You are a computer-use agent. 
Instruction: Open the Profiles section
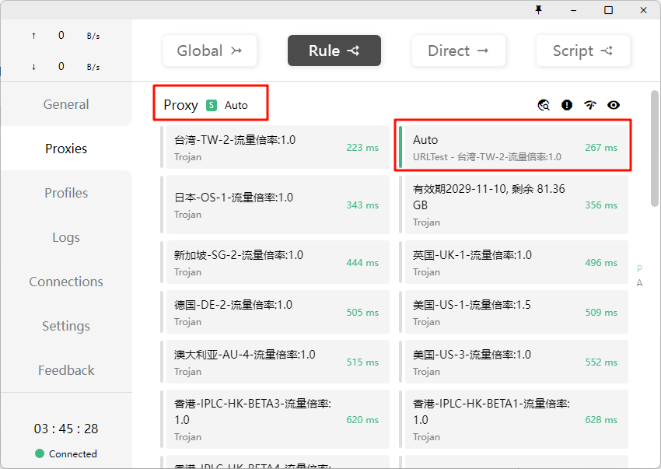(x=66, y=193)
